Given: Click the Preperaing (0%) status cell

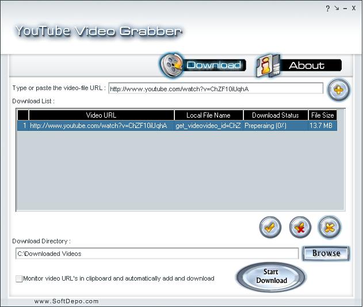Looking at the screenshot, I should (276, 126).
